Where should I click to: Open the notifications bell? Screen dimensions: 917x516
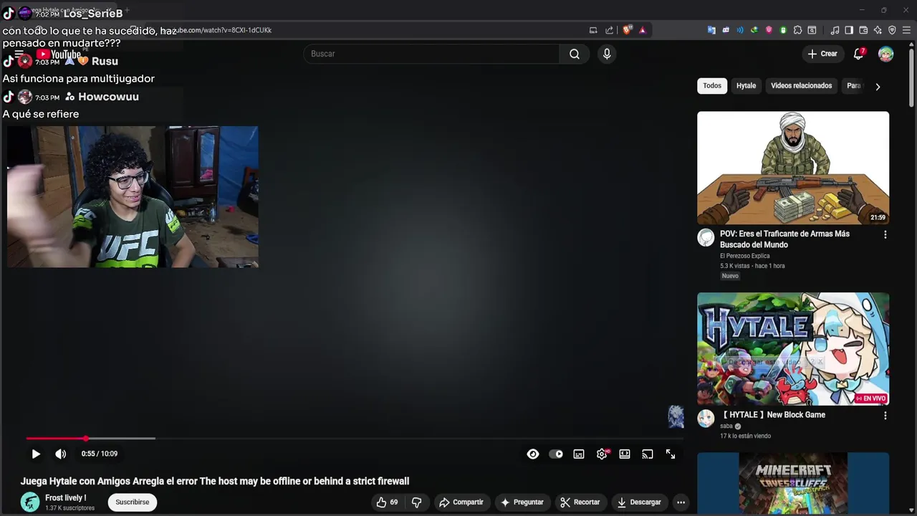click(858, 54)
